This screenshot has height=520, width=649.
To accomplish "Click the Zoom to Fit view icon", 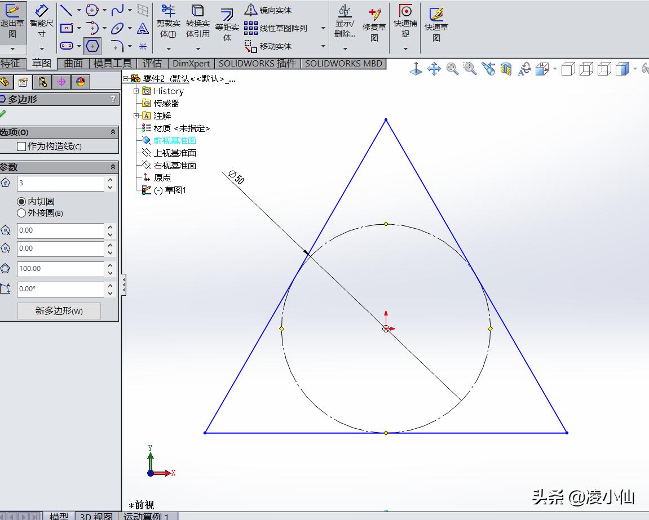I will tap(451, 68).
